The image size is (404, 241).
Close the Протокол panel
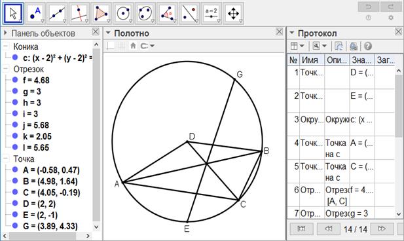[398, 31]
